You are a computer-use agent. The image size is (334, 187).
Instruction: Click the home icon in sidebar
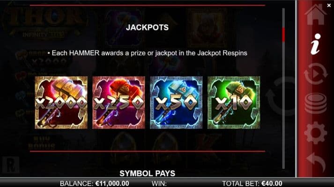[x=315, y=14]
